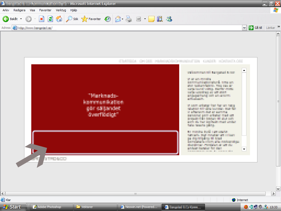Click the horizontal scrollbar right arrow
The image size is (281, 211).
tap(273, 194)
